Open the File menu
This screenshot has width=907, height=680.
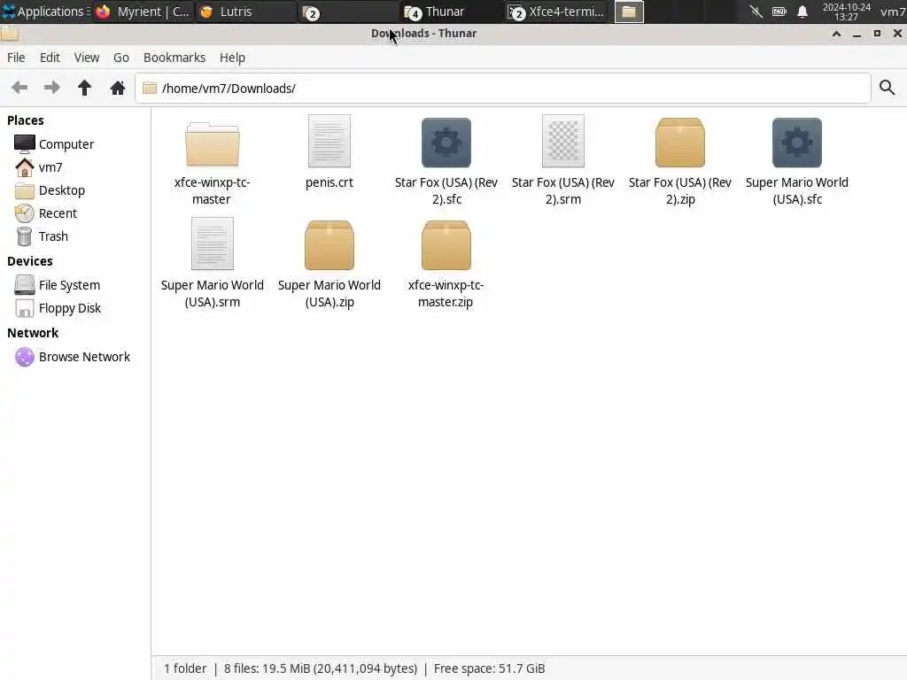tap(16, 58)
